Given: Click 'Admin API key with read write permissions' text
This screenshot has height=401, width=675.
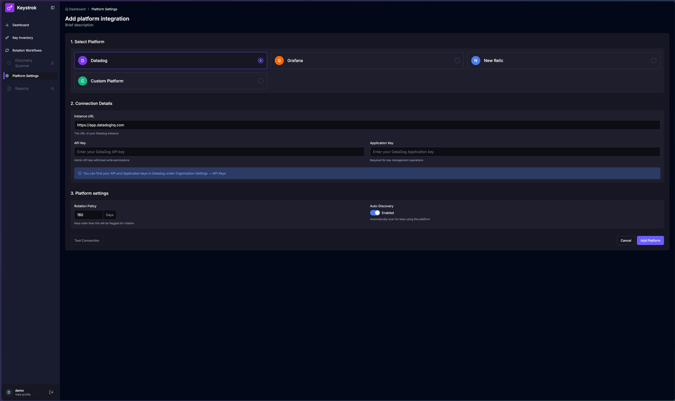Looking at the screenshot, I should pyautogui.click(x=102, y=160).
